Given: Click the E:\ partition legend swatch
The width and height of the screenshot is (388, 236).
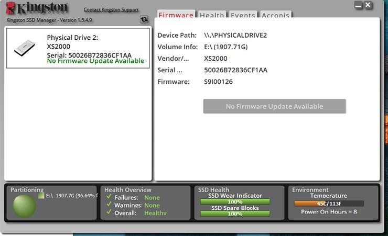Looking at the screenshot, I should pyautogui.click(x=41, y=196).
